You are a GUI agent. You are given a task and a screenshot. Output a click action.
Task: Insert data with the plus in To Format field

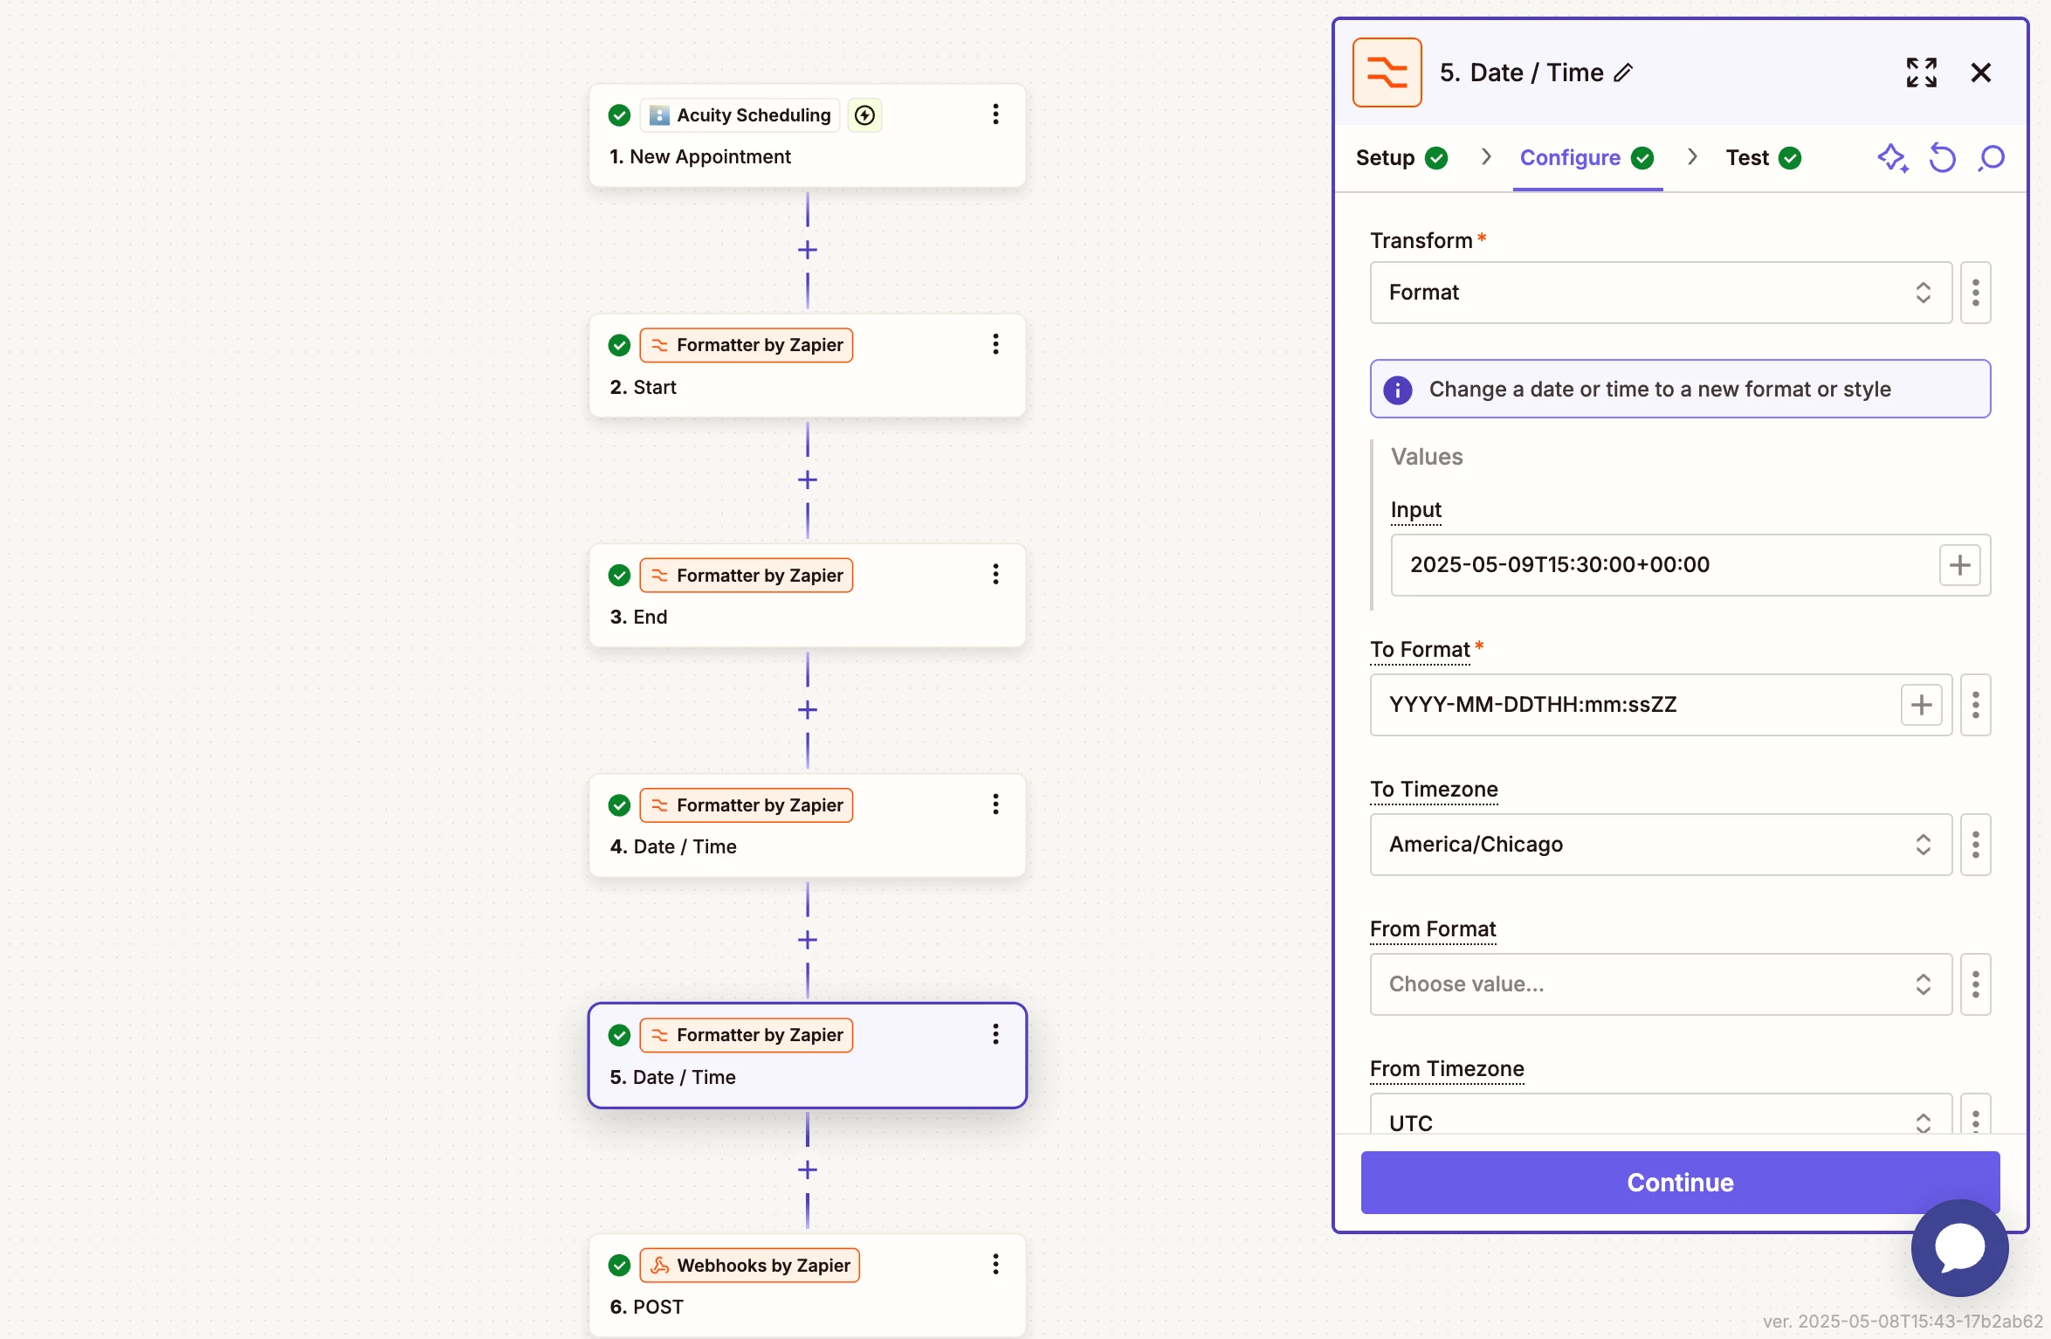click(x=1921, y=705)
